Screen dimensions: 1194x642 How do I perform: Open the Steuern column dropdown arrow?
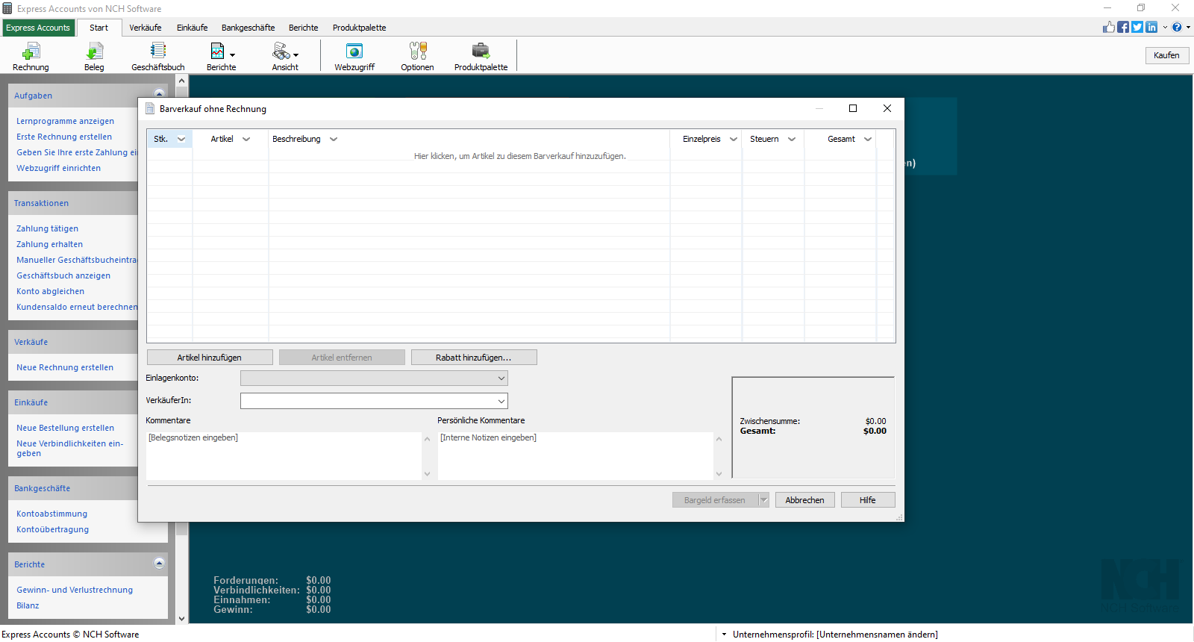point(792,139)
